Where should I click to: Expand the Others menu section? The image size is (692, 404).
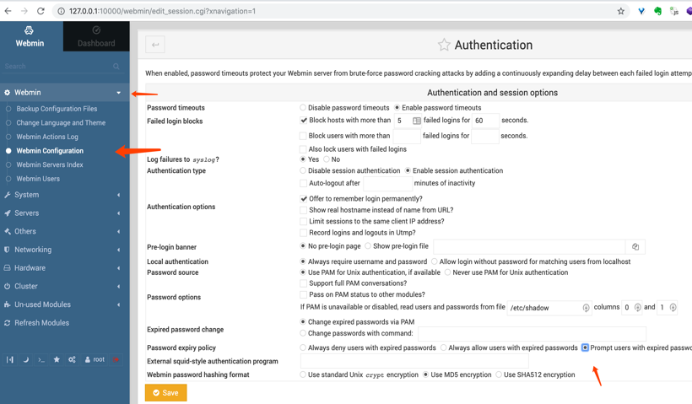pos(64,231)
